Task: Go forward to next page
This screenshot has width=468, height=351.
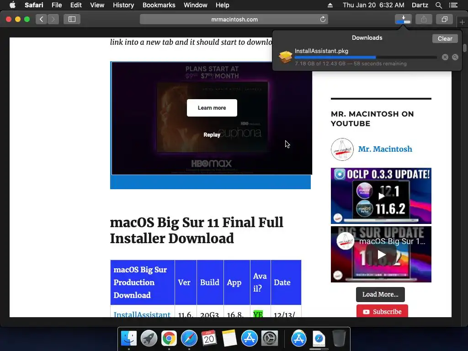Action: coord(53,19)
